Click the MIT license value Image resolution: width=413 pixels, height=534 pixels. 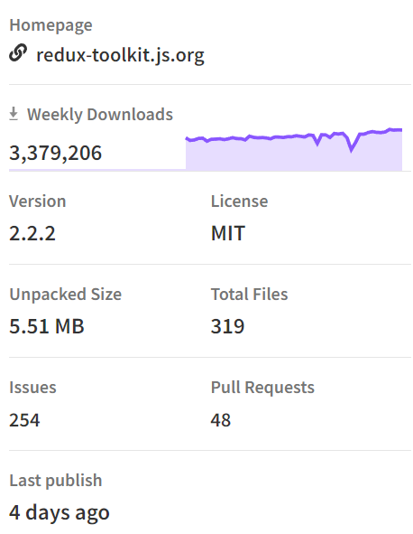228,233
